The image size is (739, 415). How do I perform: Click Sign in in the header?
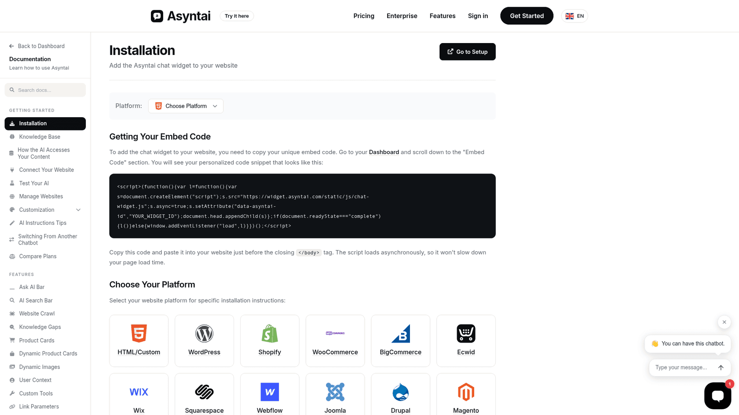(478, 16)
